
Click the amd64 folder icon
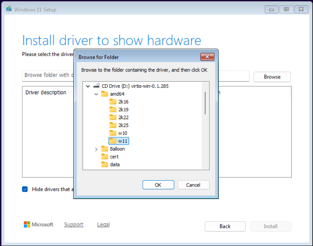tap(104, 94)
